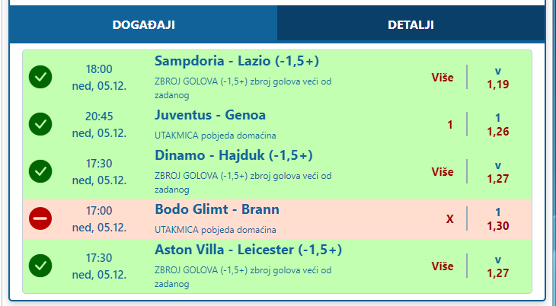This screenshot has height=306, width=556.
Task: Click the red minus icon beside Bodo Glimt - Brann
Action: point(40,218)
